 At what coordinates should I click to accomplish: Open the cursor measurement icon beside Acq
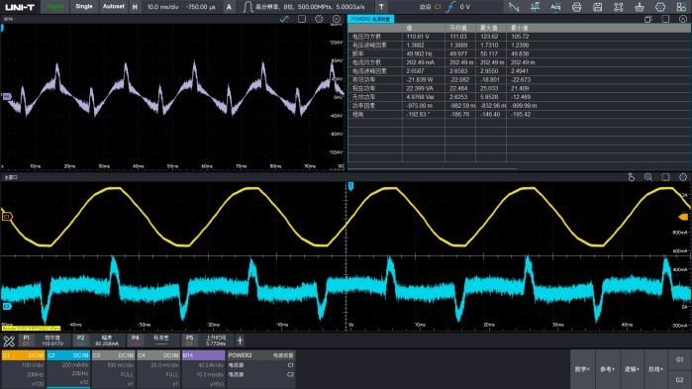pos(535,7)
